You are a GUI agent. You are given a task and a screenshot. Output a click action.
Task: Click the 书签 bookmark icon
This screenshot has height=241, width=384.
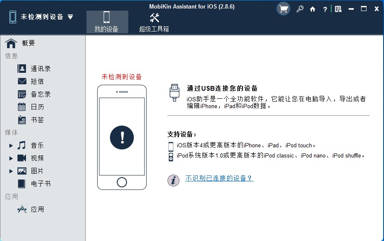22,120
